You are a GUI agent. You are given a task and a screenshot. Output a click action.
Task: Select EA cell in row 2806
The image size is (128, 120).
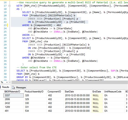[x=114, y=99]
